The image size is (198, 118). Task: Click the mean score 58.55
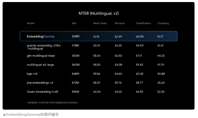click(97, 65)
